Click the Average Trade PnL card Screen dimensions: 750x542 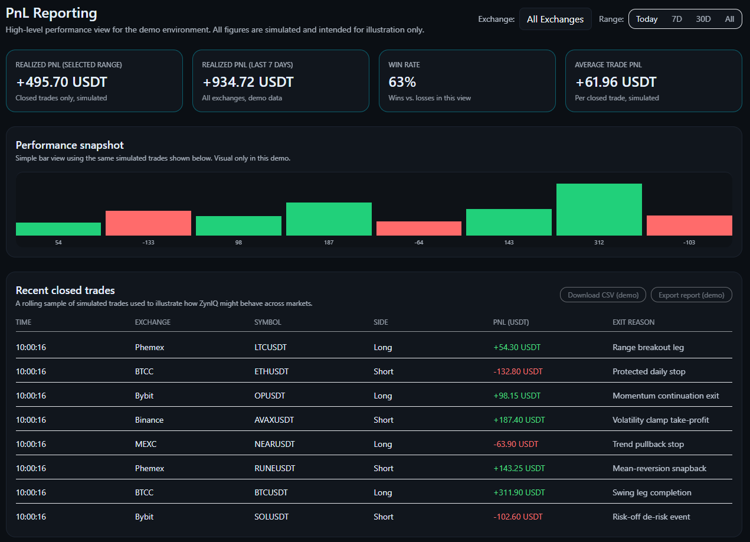[654, 80]
